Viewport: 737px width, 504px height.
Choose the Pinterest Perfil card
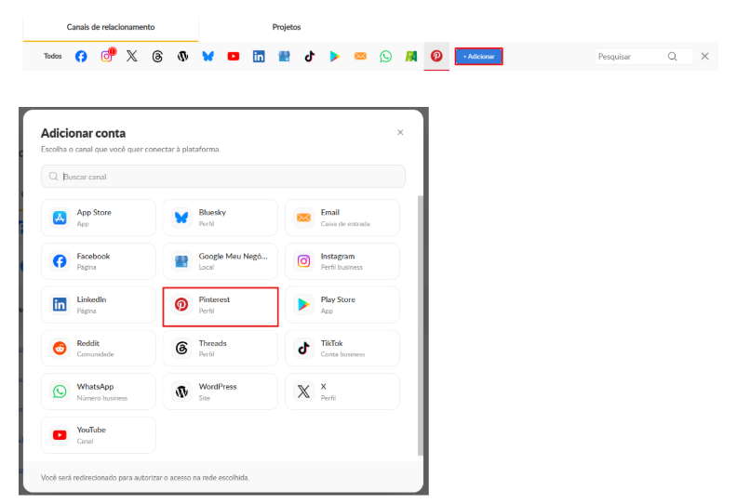(221, 307)
